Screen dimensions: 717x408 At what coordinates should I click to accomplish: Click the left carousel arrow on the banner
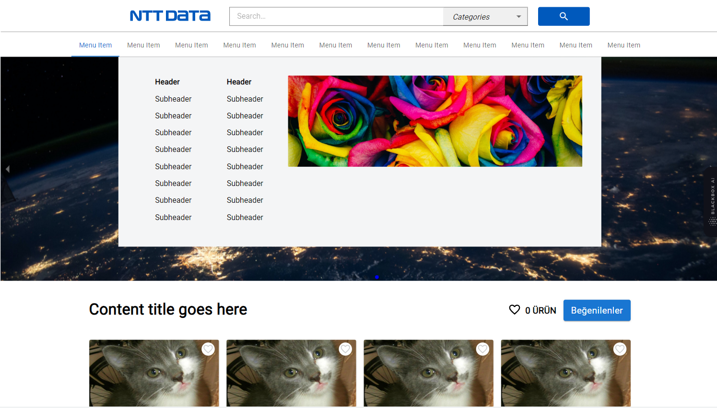pyautogui.click(x=8, y=169)
